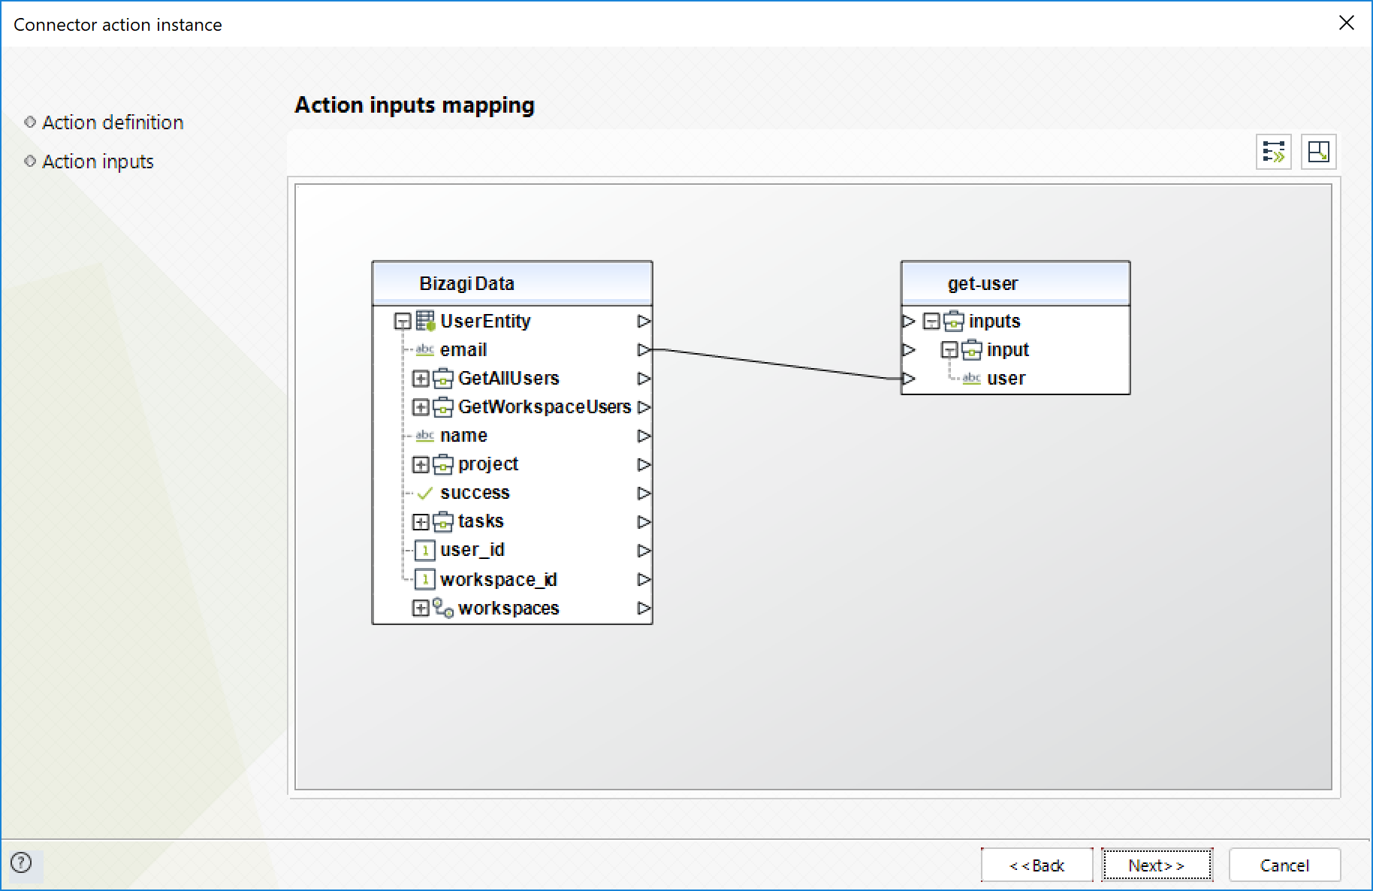Go to the Action definition step

point(113,122)
